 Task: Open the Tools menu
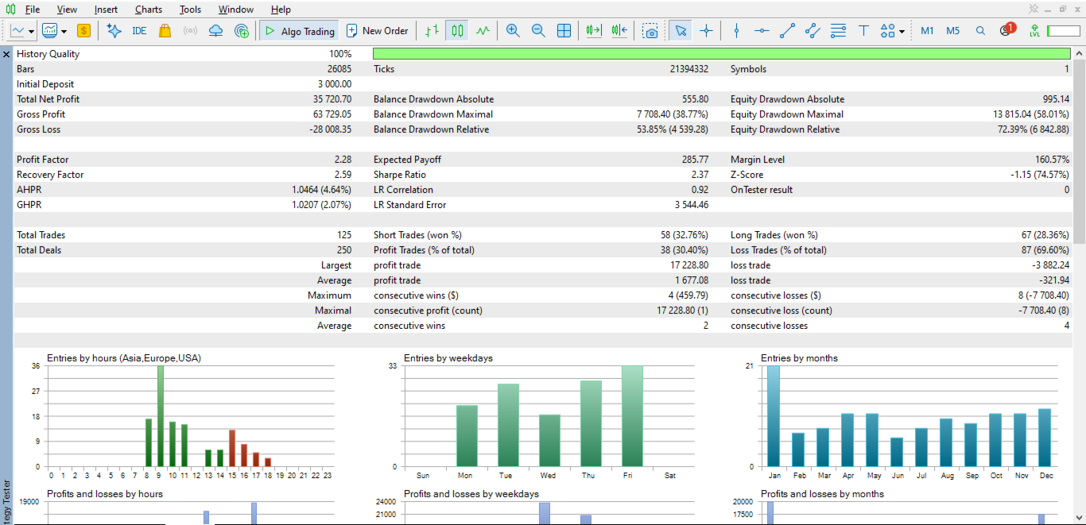coord(190,10)
